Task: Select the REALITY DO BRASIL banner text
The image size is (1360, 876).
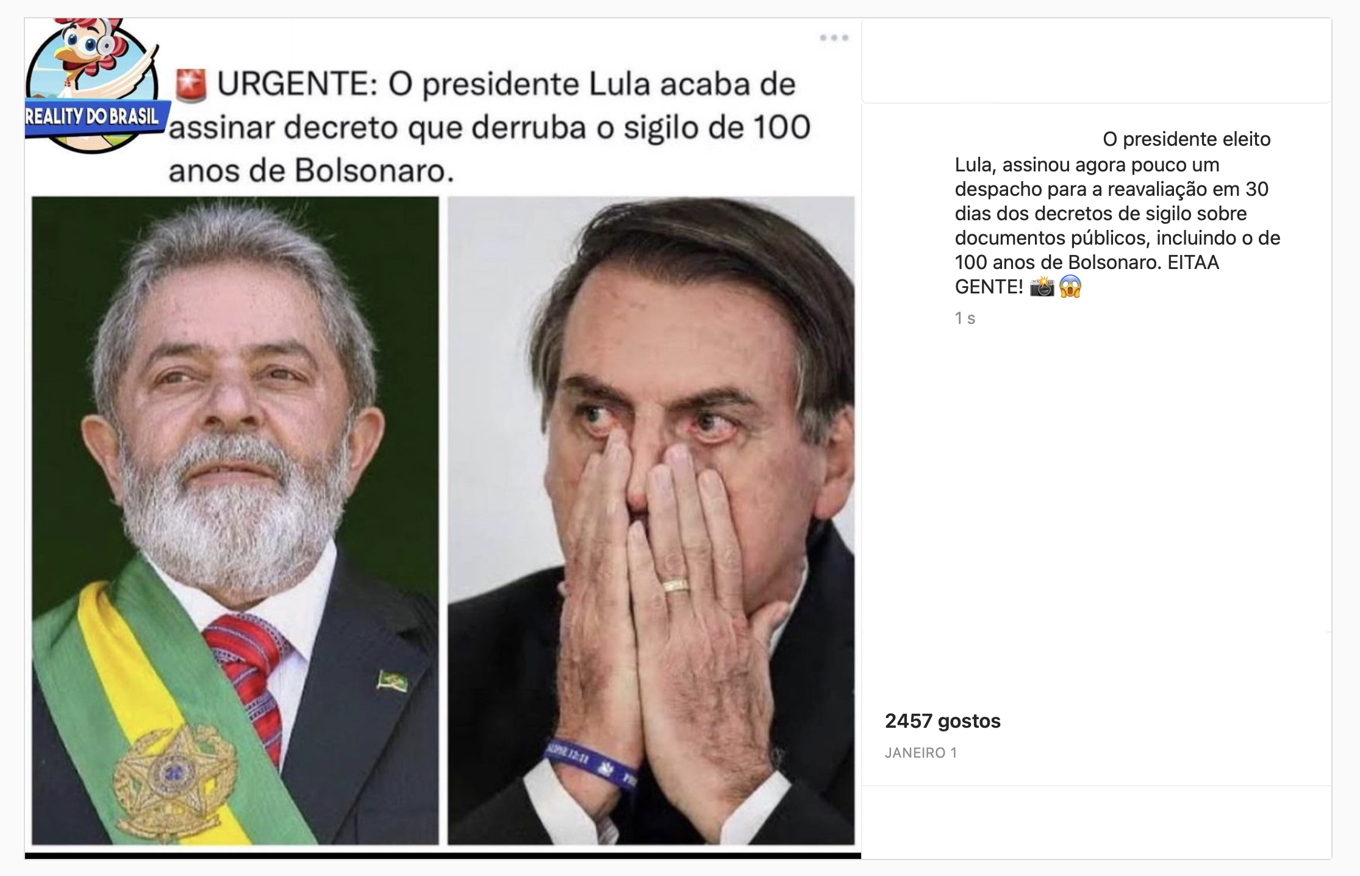Action: tap(93, 116)
